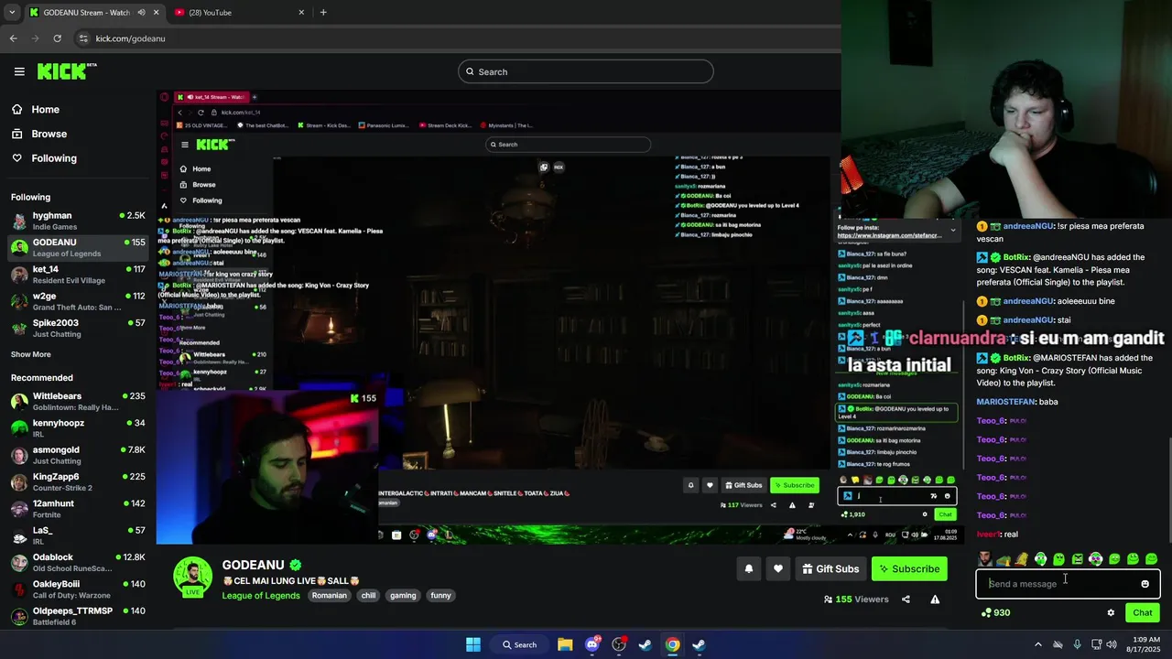Open the hyghman channel in Following
This screenshot has height=659, width=1172.
tap(78, 221)
